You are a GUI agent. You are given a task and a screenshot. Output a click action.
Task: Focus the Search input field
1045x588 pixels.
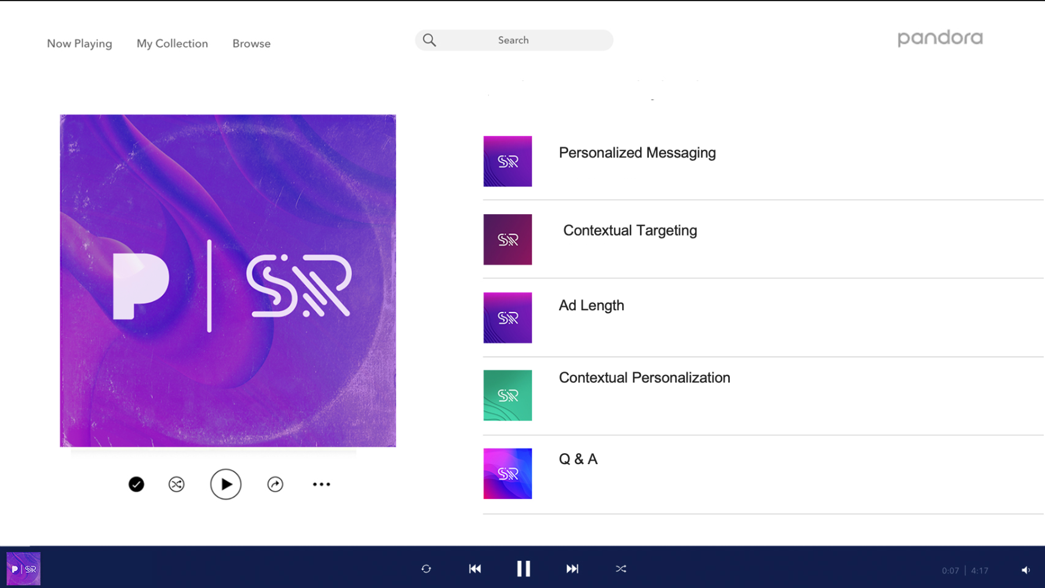pyautogui.click(x=514, y=40)
